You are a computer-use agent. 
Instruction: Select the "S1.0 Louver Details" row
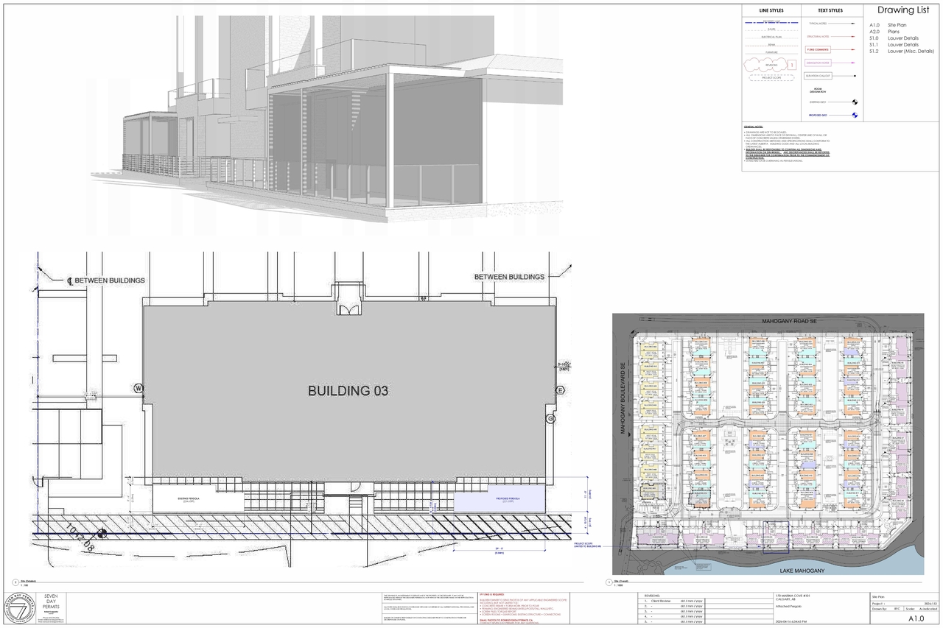pos(894,38)
